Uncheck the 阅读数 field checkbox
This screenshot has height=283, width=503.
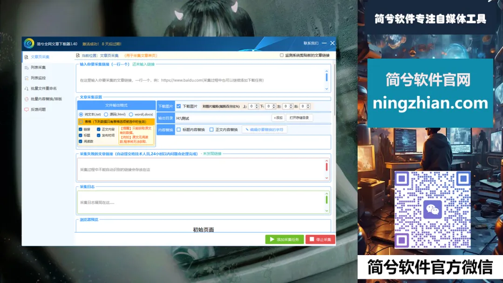81,141
